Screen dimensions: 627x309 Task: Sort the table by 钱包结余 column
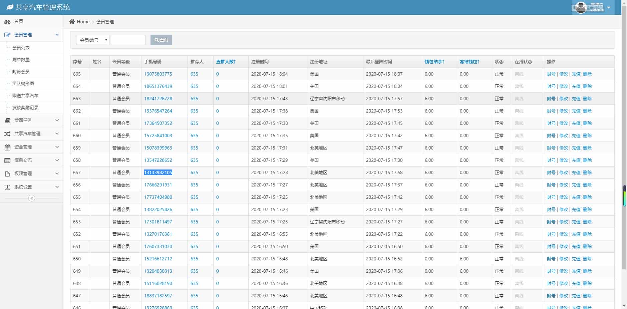coord(434,61)
